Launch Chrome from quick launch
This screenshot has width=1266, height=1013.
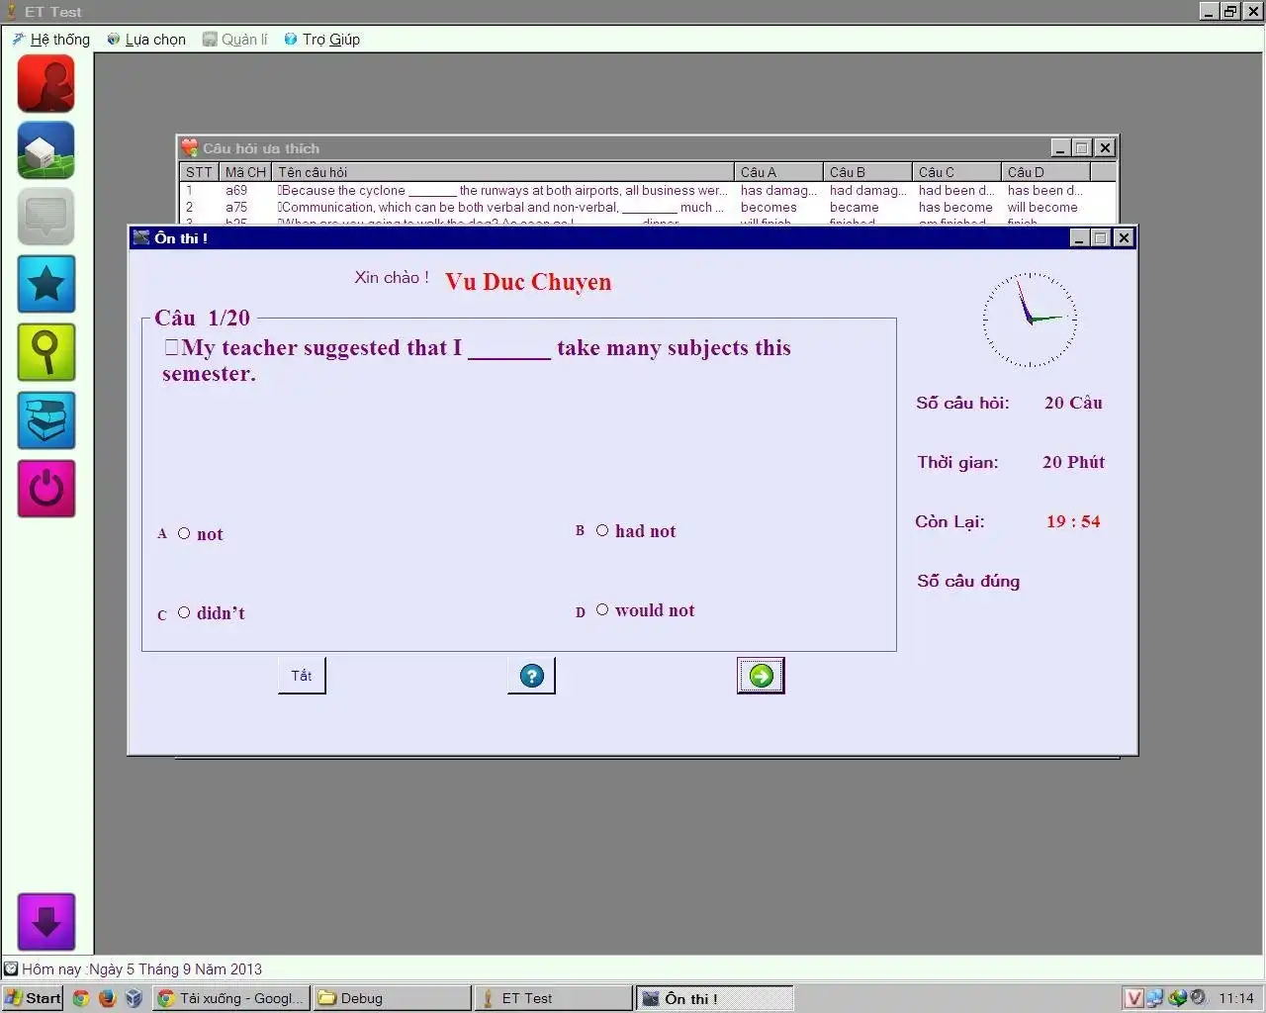81,998
